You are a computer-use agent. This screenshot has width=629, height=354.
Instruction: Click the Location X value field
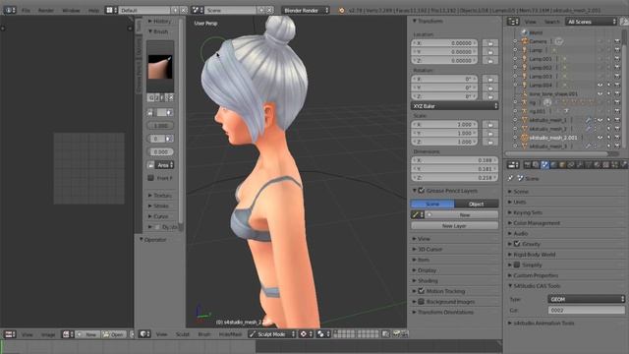[444, 43]
